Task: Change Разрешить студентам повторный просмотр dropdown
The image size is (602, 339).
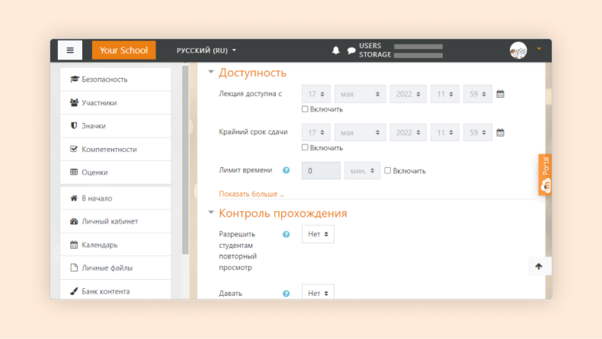Action: click(317, 234)
